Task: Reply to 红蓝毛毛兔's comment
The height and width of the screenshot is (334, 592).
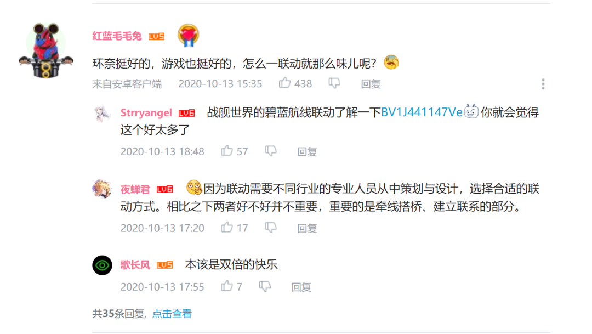Action: click(371, 84)
